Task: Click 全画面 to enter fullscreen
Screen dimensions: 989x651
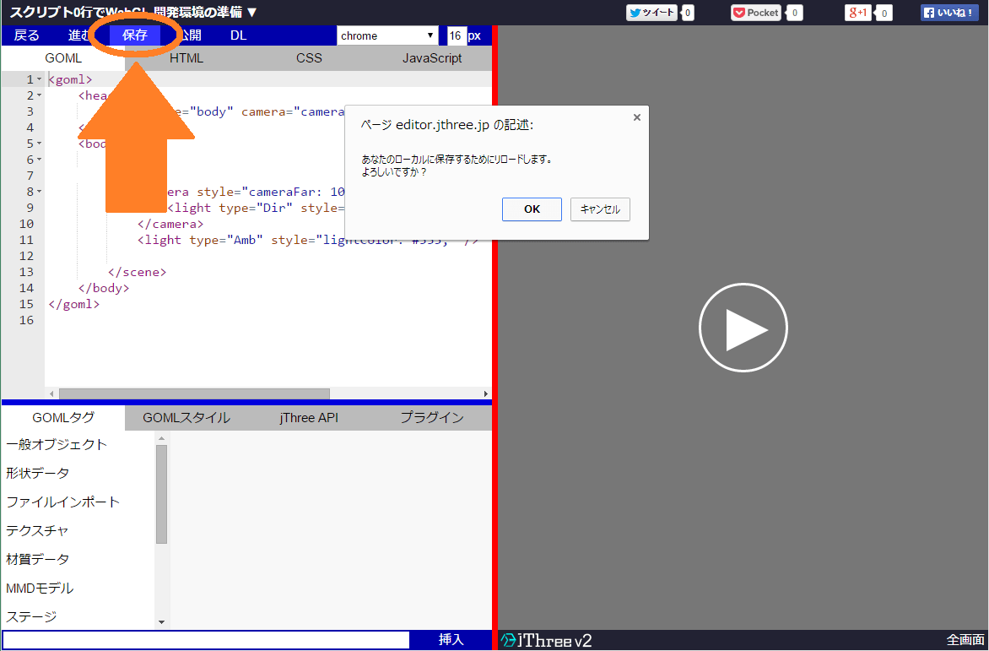Action: coord(969,641)
